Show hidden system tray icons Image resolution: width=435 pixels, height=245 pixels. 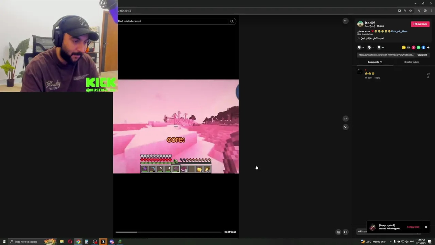[390, 242]
